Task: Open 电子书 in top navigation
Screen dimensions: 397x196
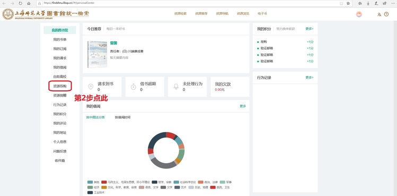Action: pyautogui.click(x=262, y=14)
